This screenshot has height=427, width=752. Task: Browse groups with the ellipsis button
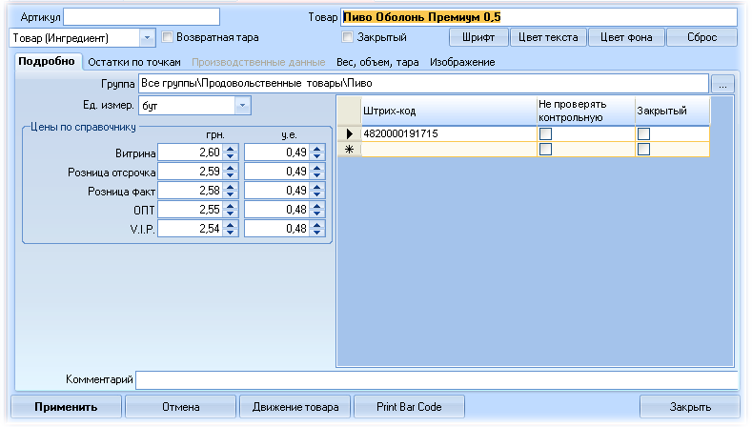click(x=722, y=84)
